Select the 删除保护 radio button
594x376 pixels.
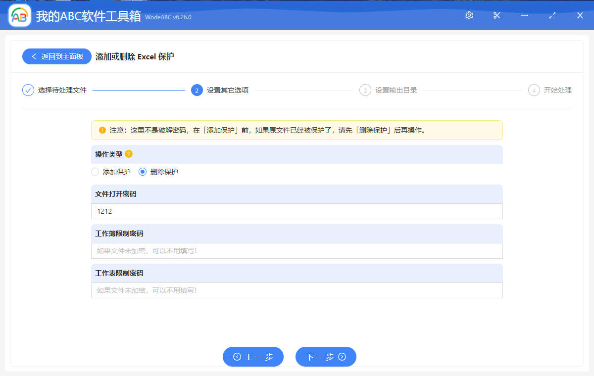[x=142, y=172]
